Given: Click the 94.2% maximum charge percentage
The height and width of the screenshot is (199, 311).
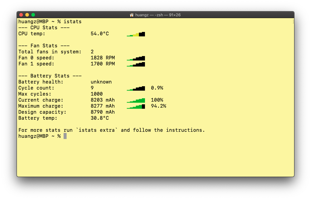Looking at the screenshot, I should [158, 106].
